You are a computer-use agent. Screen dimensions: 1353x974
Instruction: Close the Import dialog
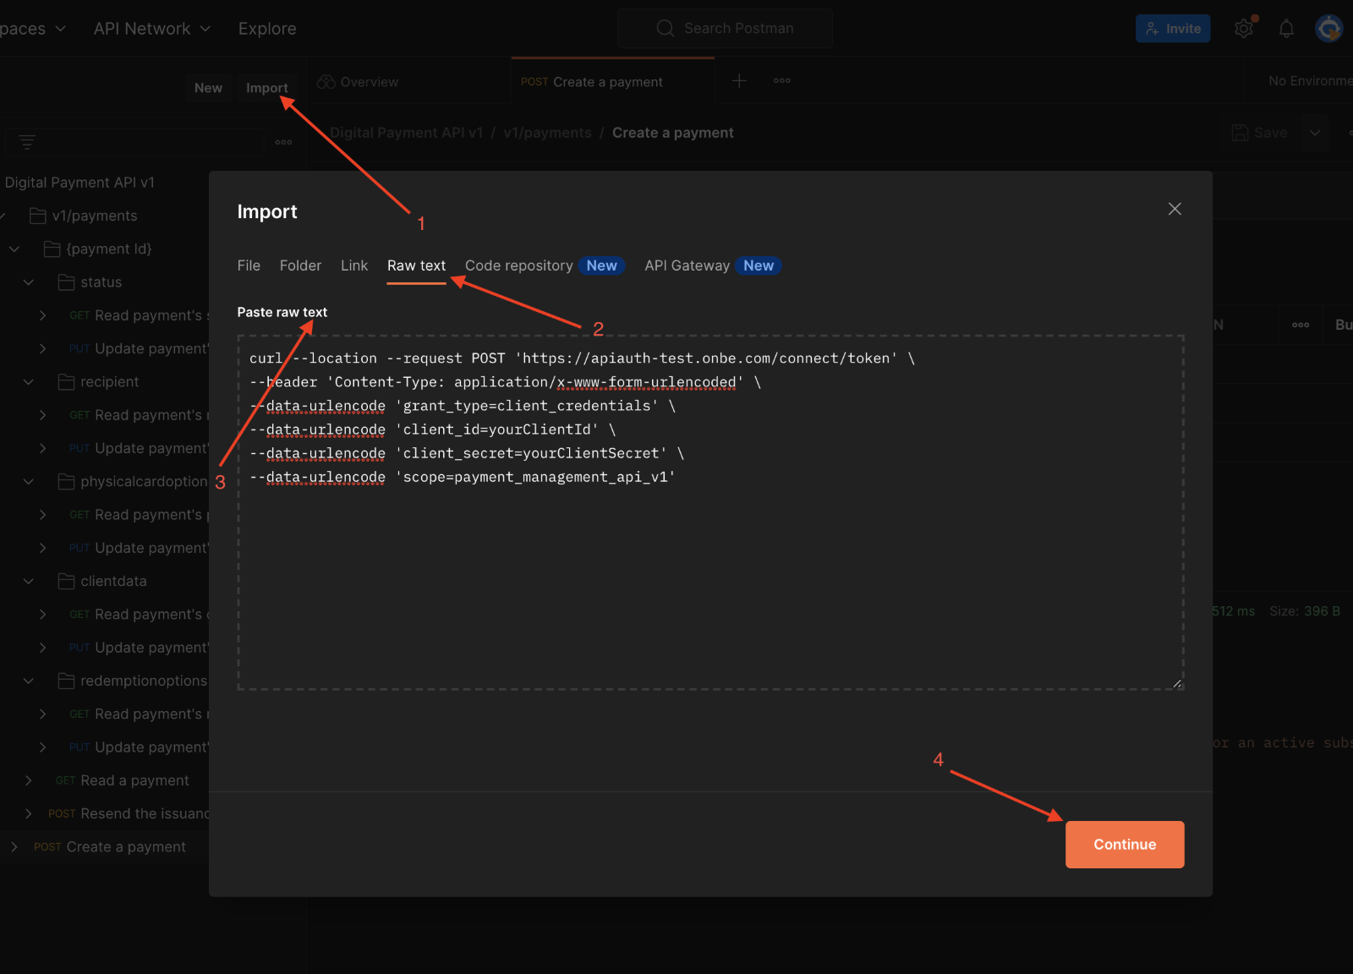pos(1175,209)
